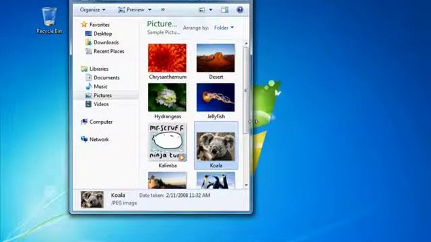Open the Organize menu
This screenshot has height=242, width=431.
(x=93, y=9)
